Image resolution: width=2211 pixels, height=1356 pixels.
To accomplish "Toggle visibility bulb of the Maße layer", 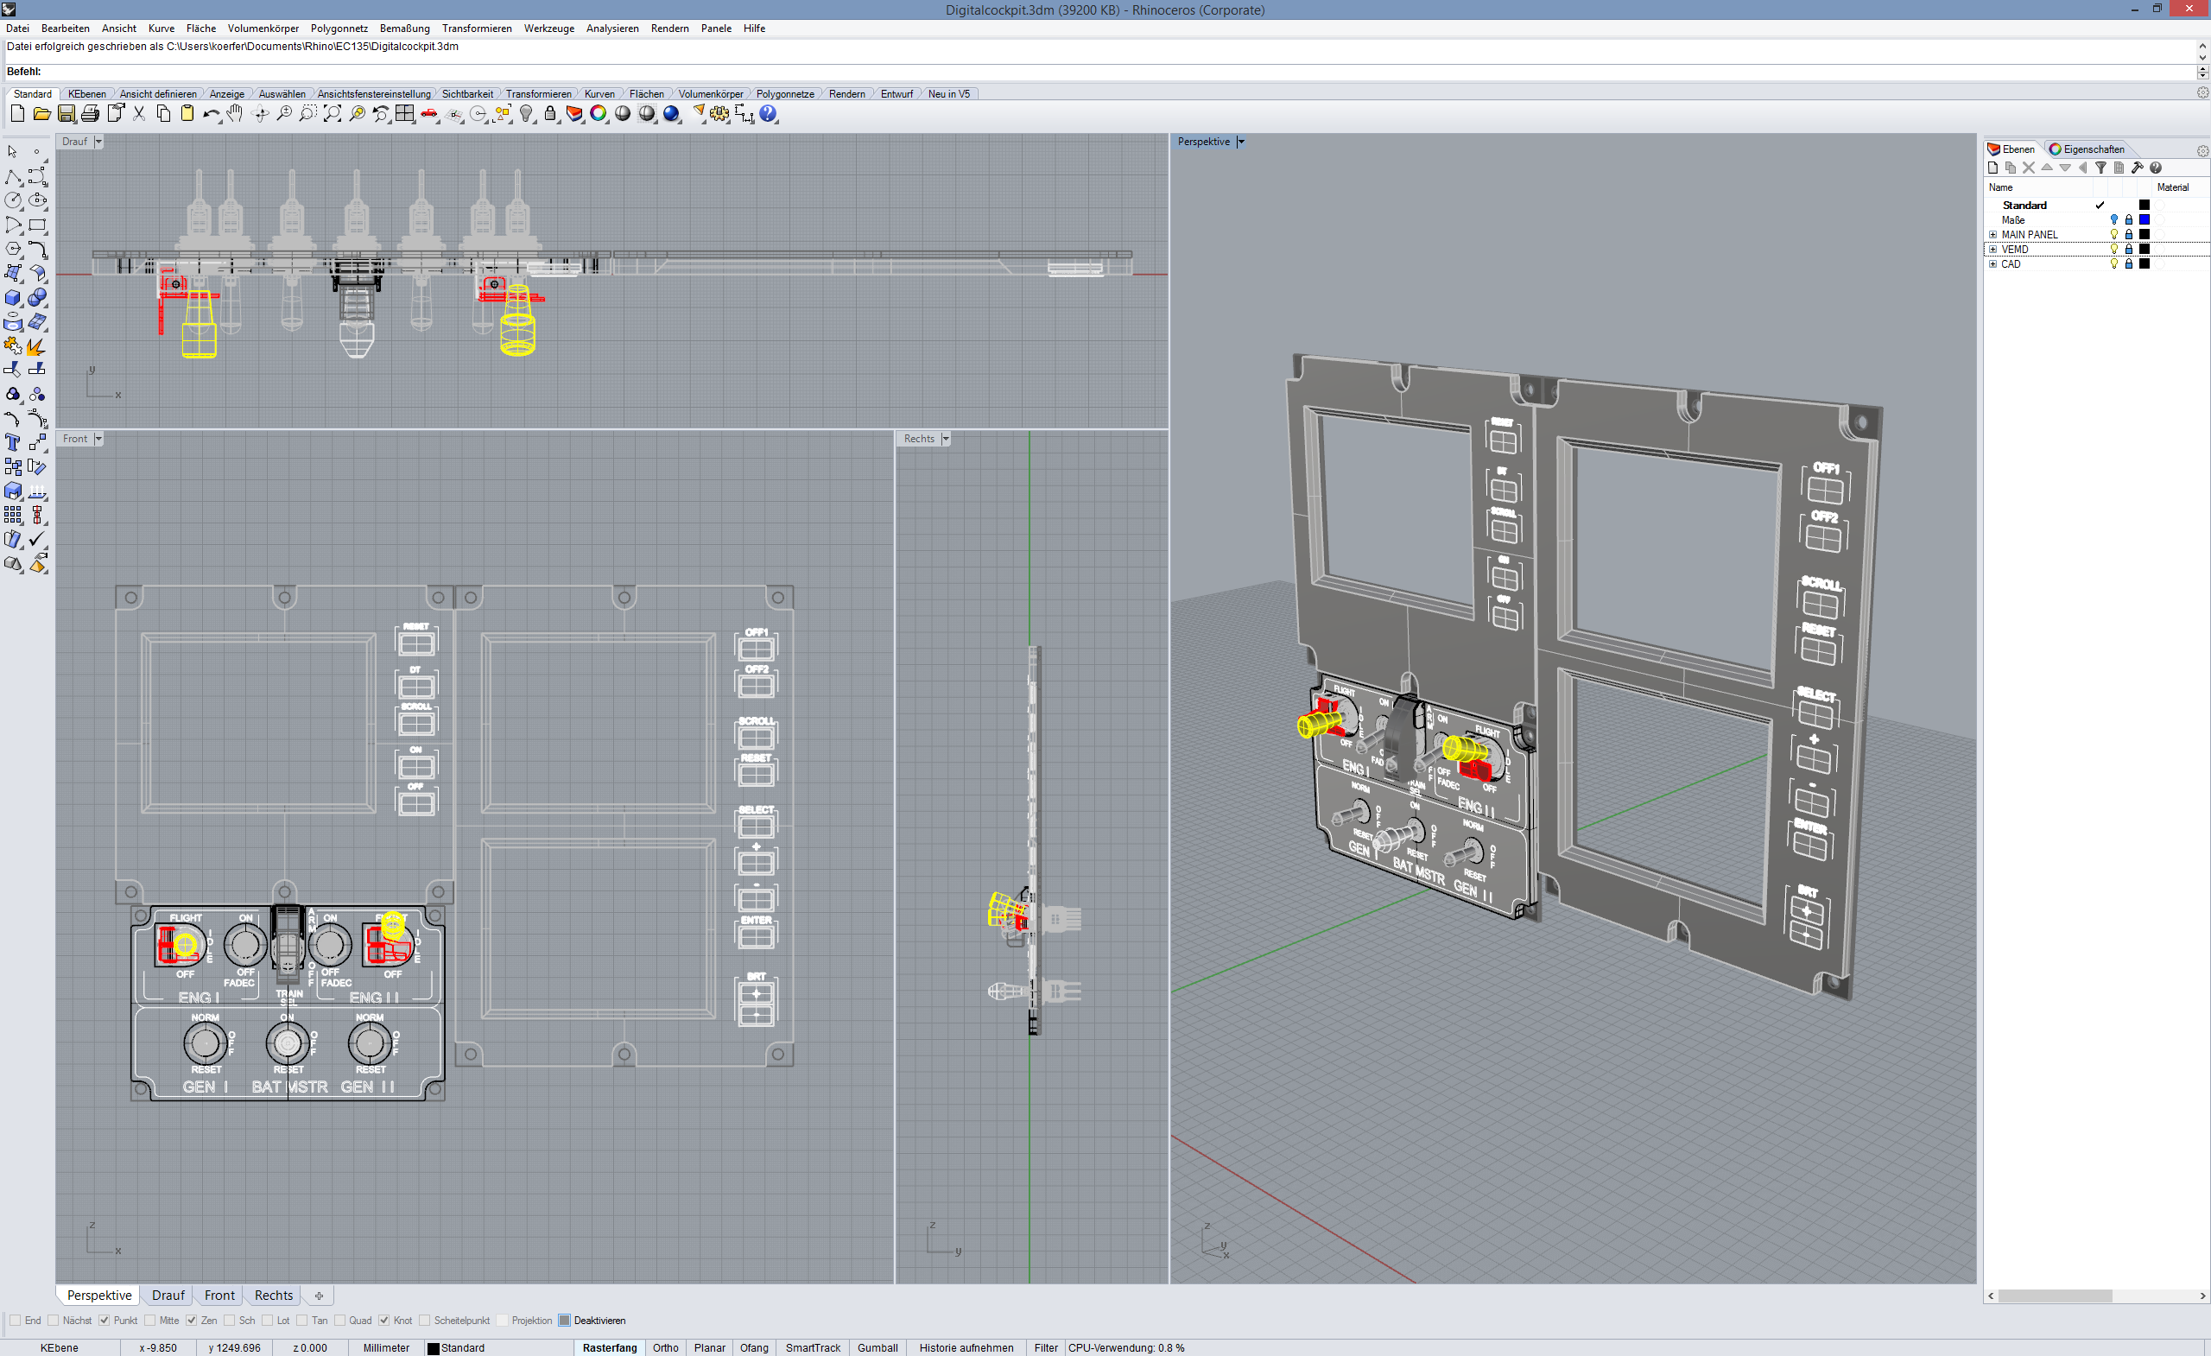I will [2114, 220].
